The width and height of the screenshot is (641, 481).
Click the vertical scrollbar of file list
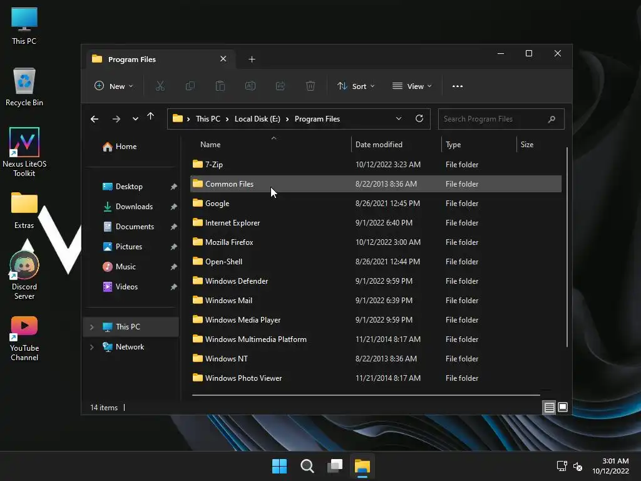567,247
